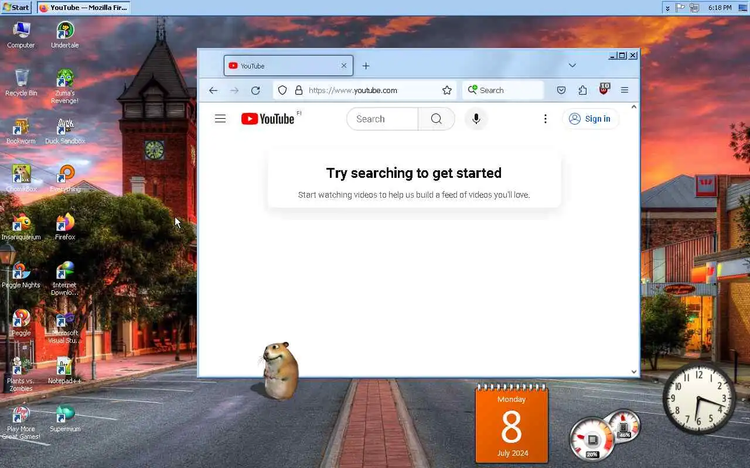Reload the page in Firefox
This screenshot has height=468, width=750.
coord(255,90)
